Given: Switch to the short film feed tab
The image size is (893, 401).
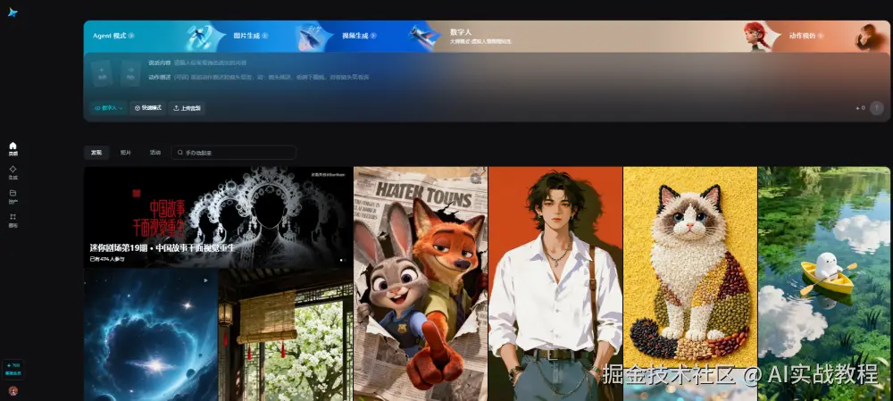Looking at the screenshot, I should [125, 153].
